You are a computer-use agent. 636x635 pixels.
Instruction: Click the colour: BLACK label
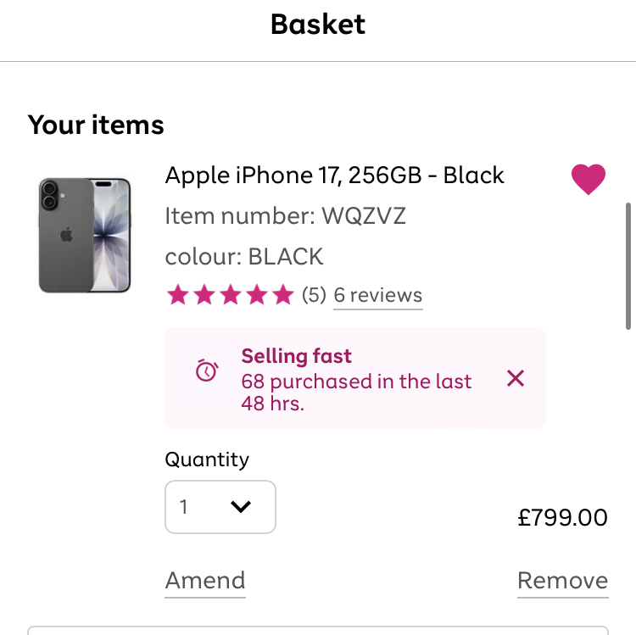(x=244, y=256)
